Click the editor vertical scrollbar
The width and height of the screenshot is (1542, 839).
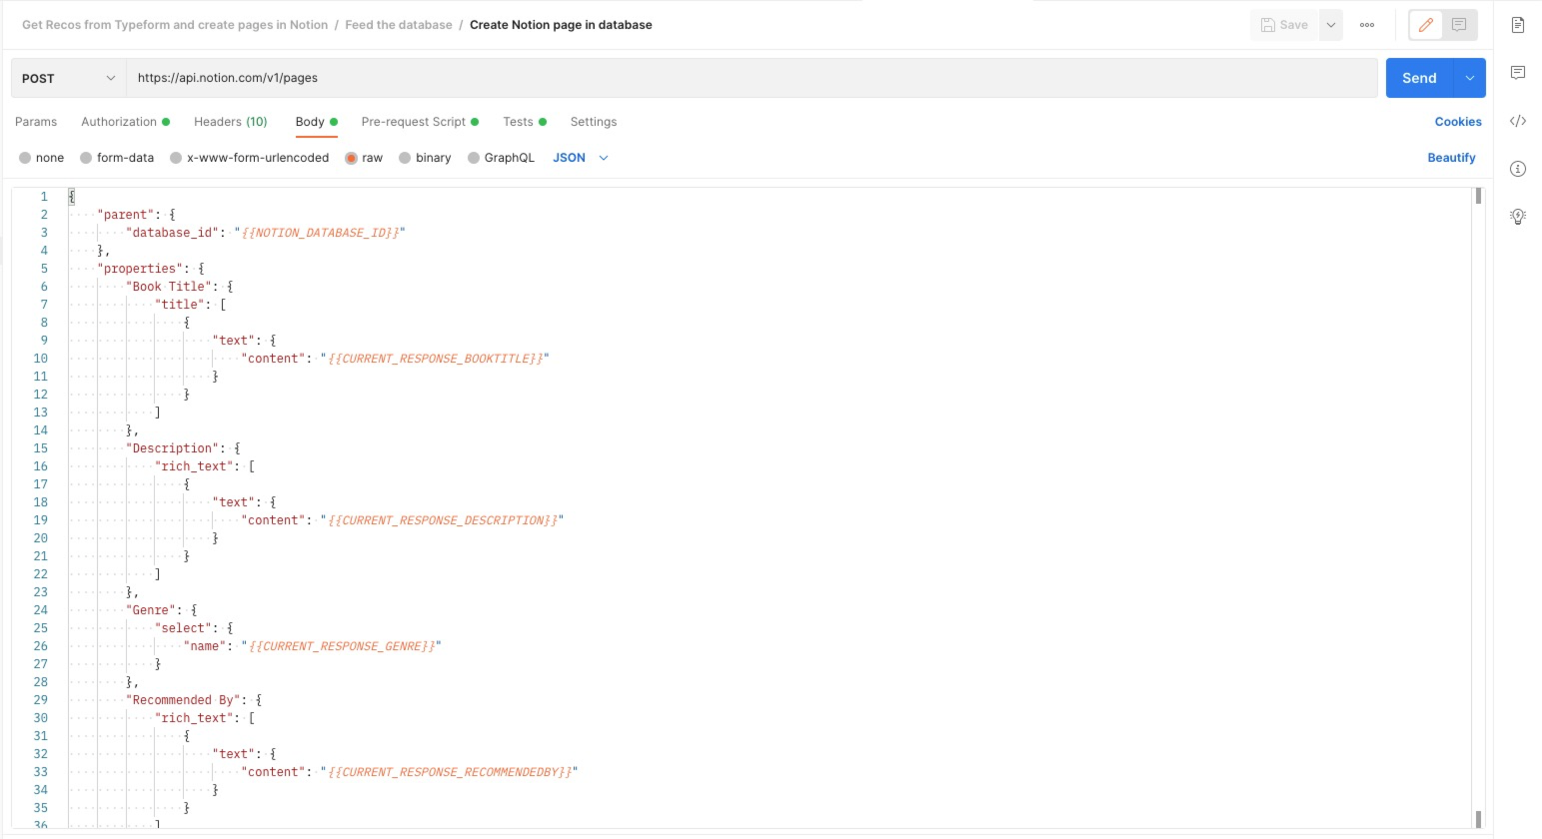click(1478, 507)
